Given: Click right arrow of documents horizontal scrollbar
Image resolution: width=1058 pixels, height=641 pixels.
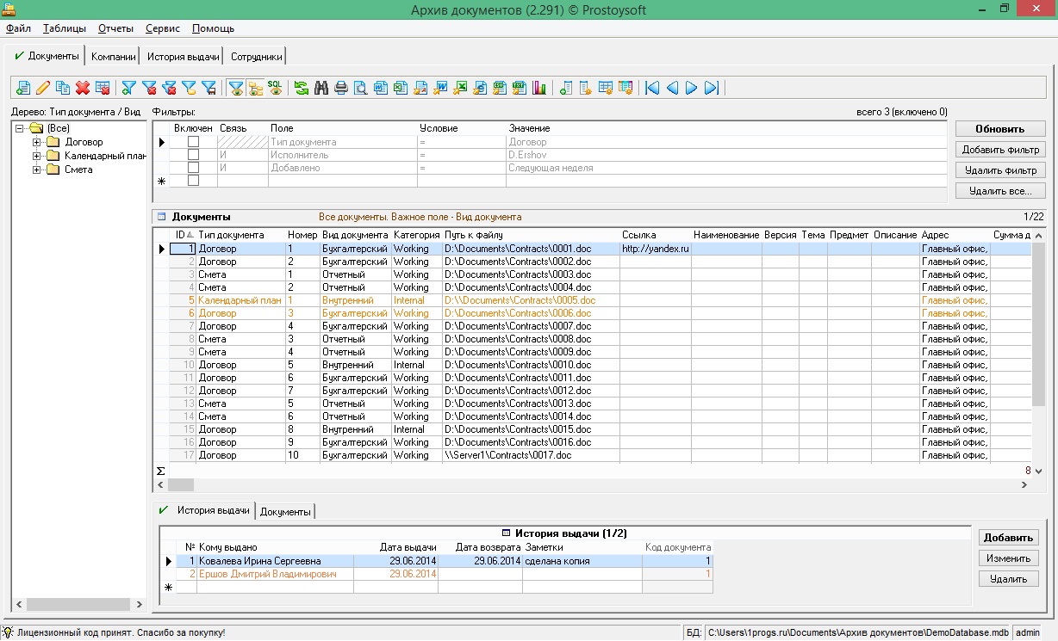Looking at the screenshot, I should (x=1024, y=484).
